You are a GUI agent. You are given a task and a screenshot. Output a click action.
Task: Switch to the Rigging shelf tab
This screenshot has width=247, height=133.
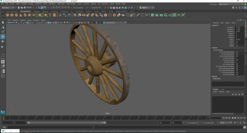coord(45,11)
